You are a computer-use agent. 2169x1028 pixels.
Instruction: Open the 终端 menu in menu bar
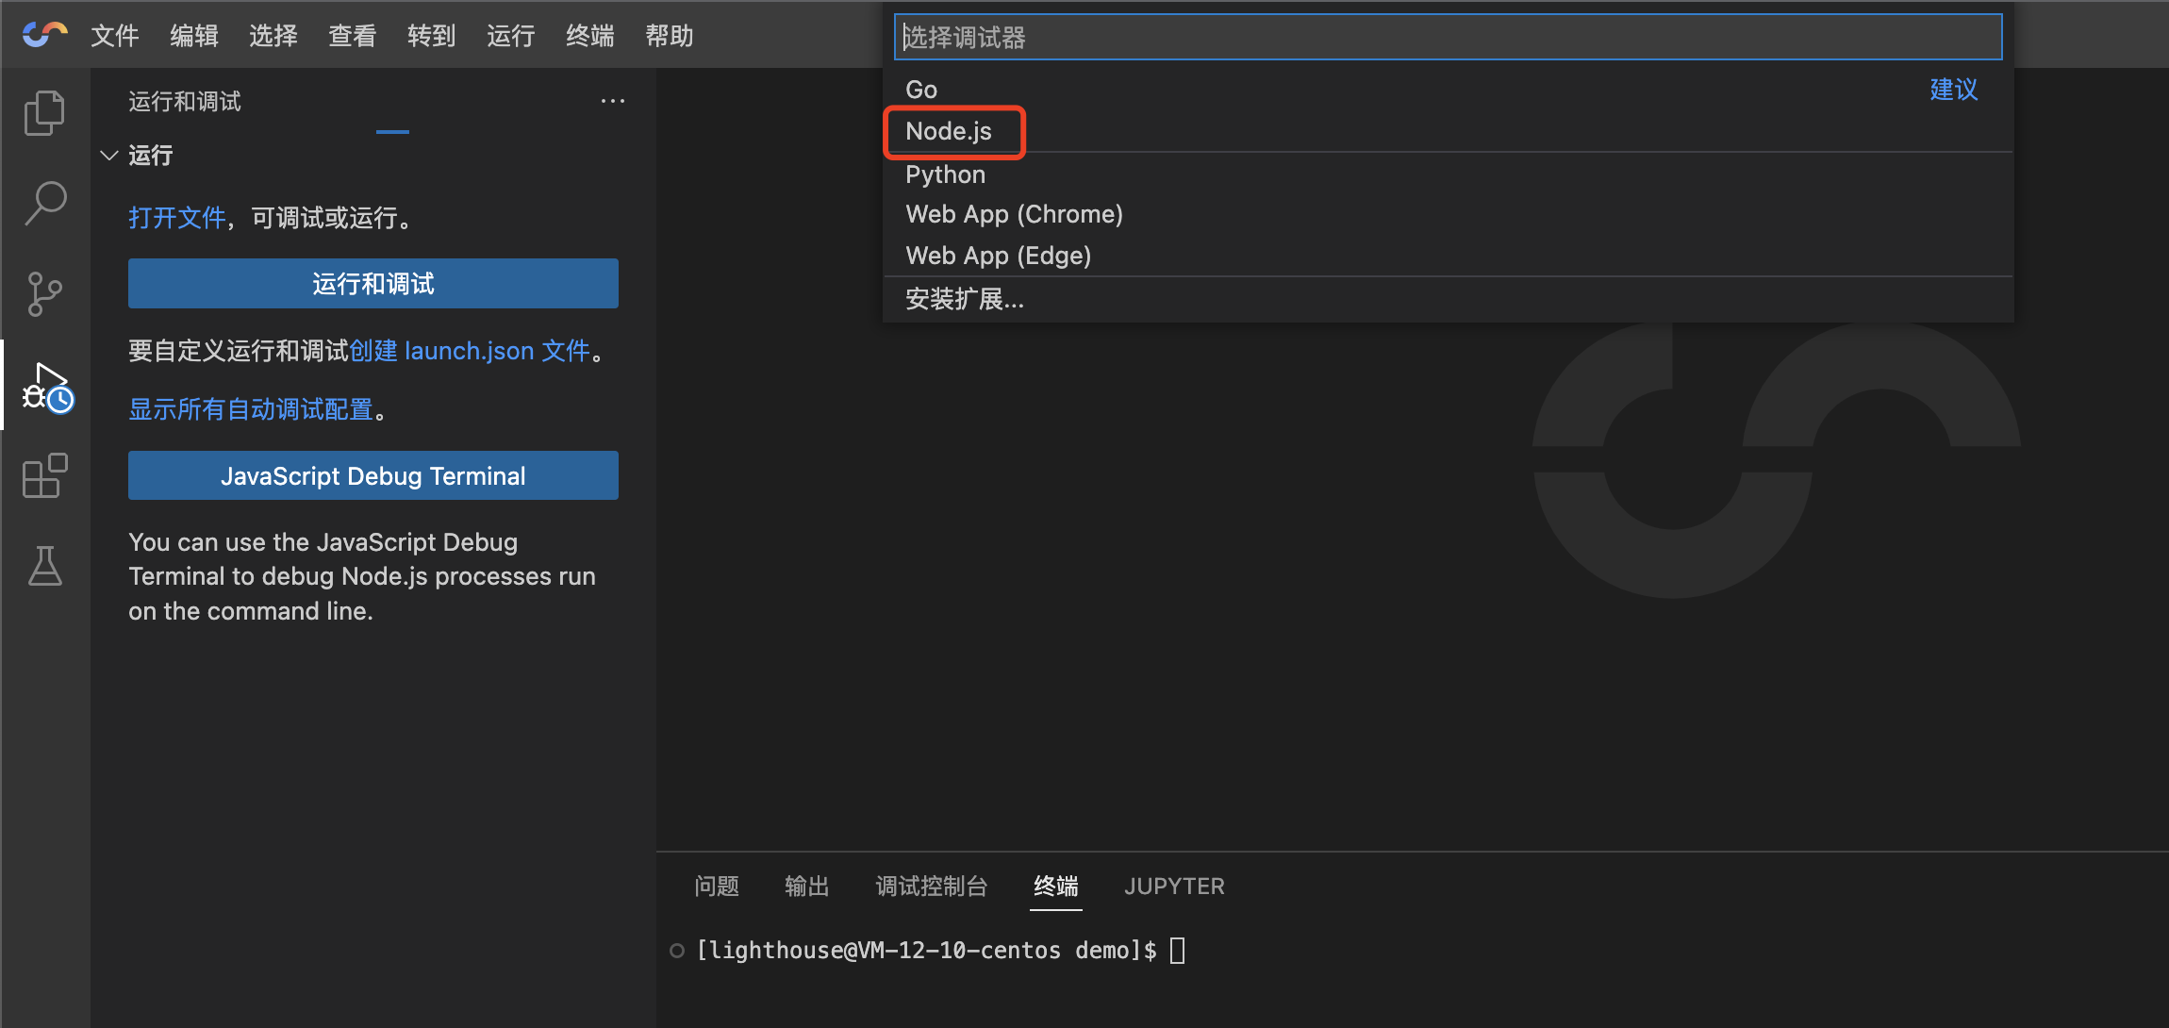click(590, 36)
